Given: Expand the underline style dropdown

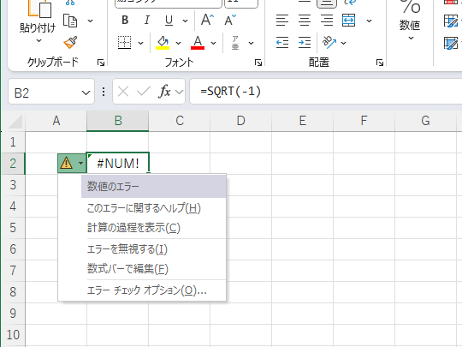Looking at the screenshot, I should coord(185,21).
